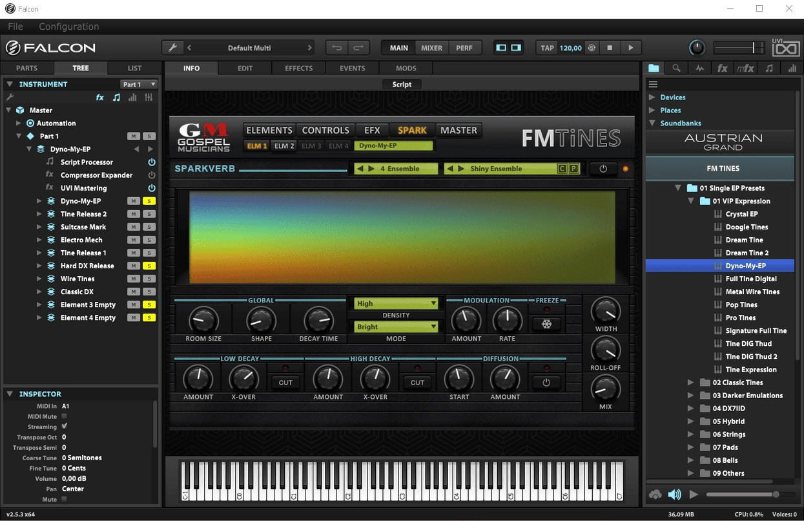804x521 pixels.
Task: Open the file browser folder tab
Action: click(x=654, y=68)
